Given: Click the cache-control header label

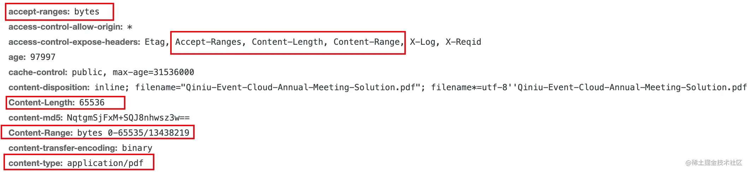Looking at the screenshot, I should (x=38, y=72).
